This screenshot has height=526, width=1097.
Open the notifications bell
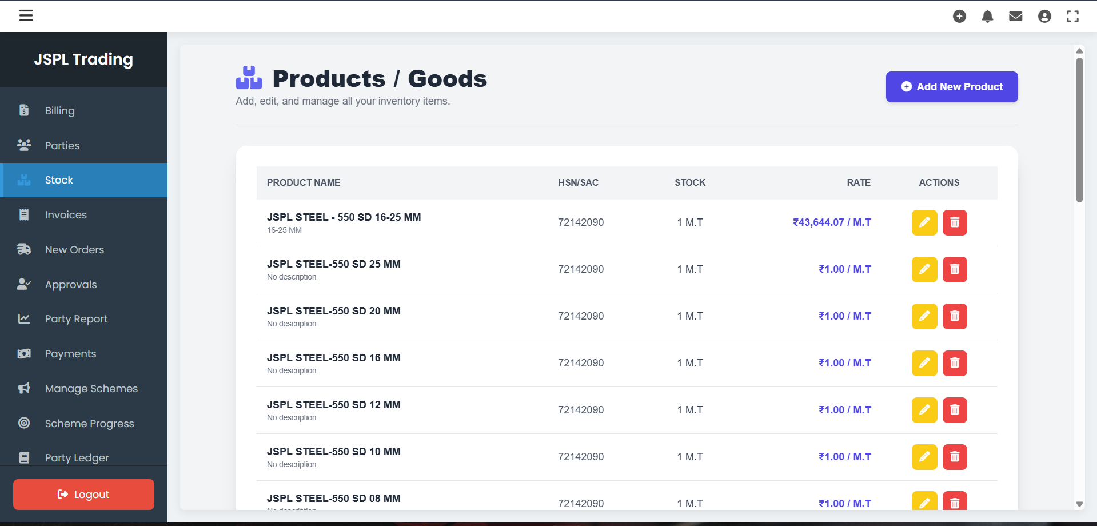pos(987,17)
